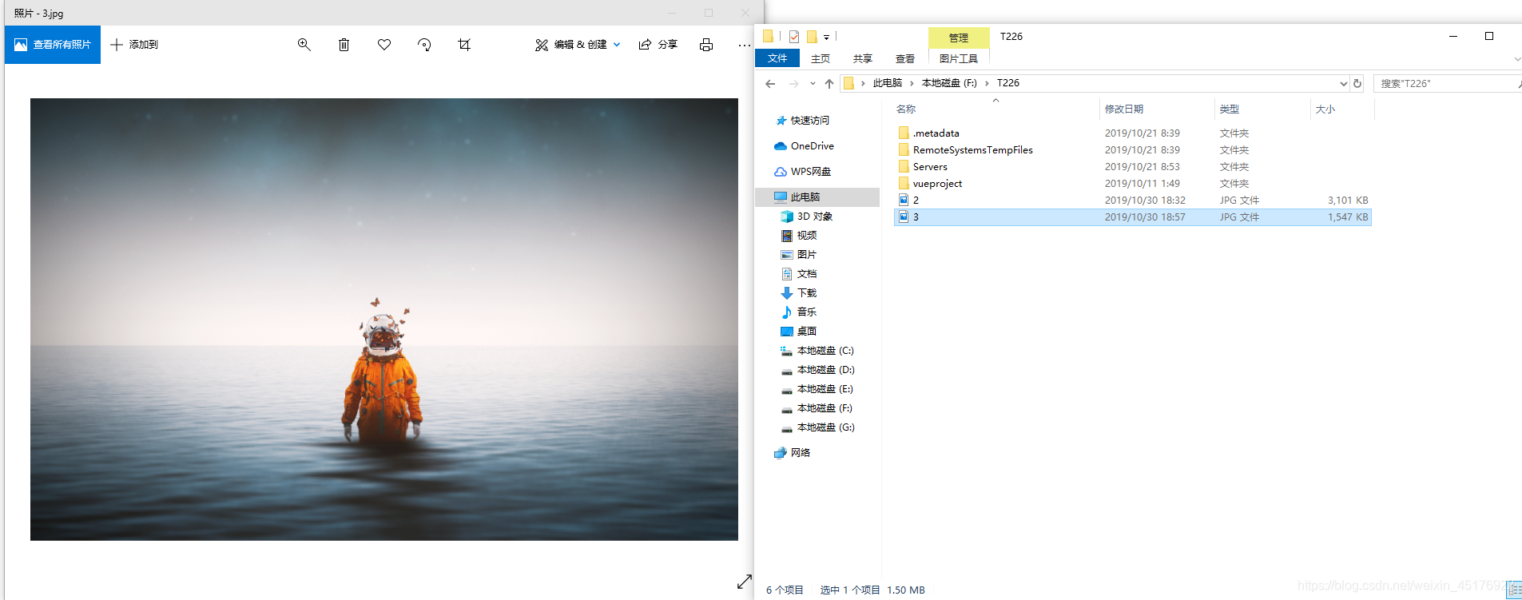Add photo to favorites heart icon

384,45
